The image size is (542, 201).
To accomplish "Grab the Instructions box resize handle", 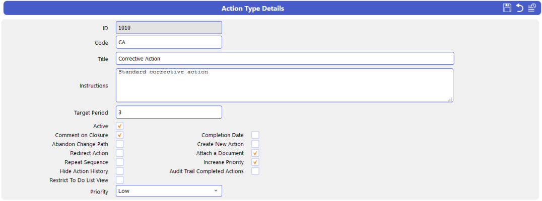I will (x=450, y=99).
